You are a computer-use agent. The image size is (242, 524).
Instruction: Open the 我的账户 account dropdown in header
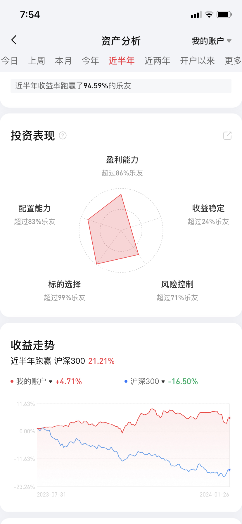(212, 41)
